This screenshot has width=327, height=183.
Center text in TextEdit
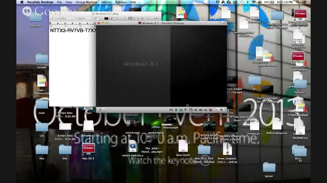[x=134, y=18]
